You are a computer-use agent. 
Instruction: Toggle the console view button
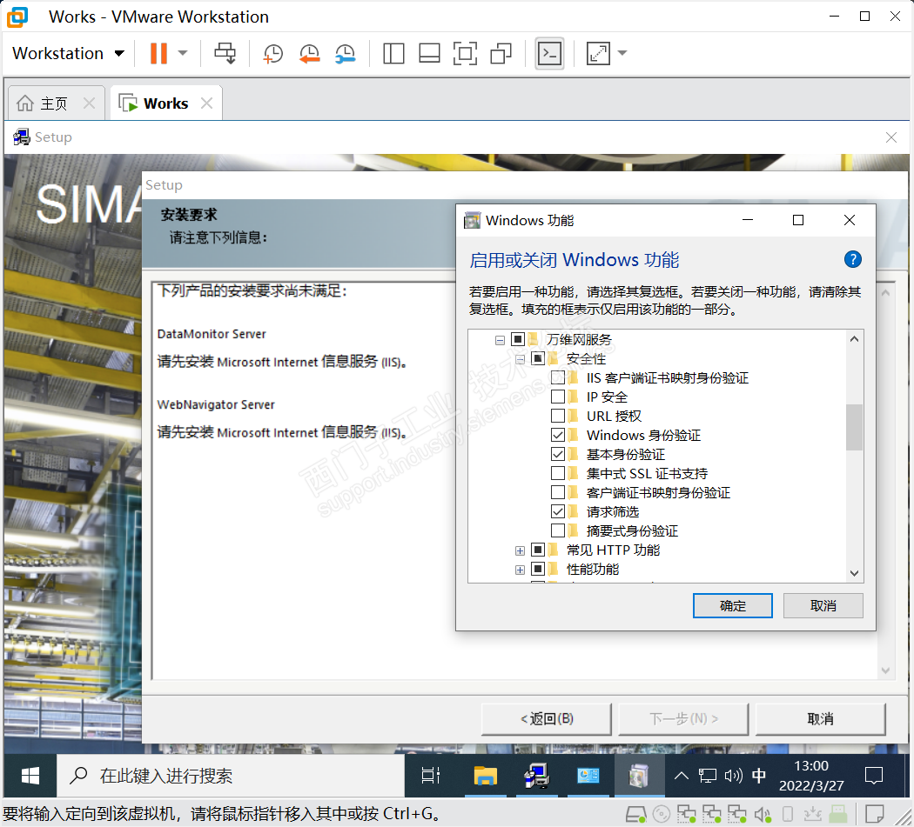549,53
